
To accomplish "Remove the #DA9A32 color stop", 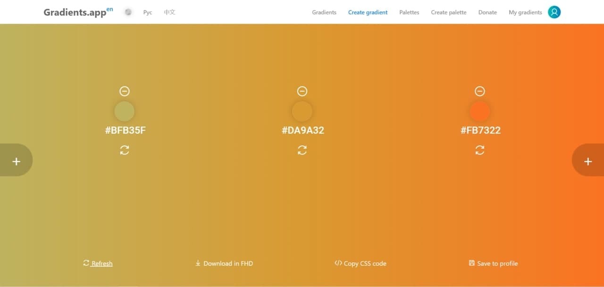I will [x=302, y=91].
